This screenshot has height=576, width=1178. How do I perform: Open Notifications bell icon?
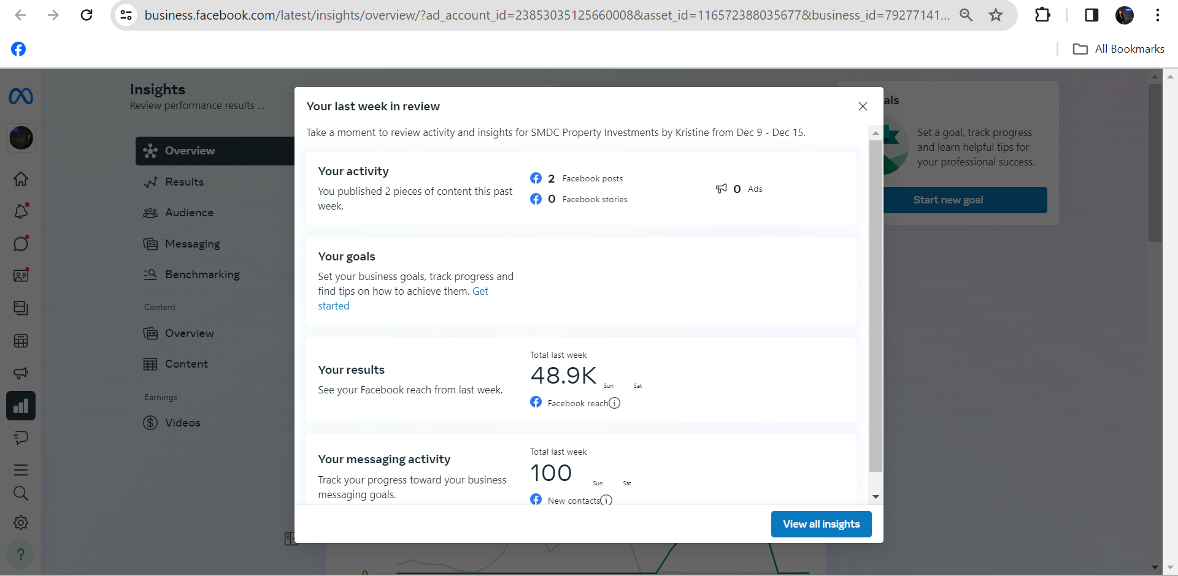click(x=21, y=211)
